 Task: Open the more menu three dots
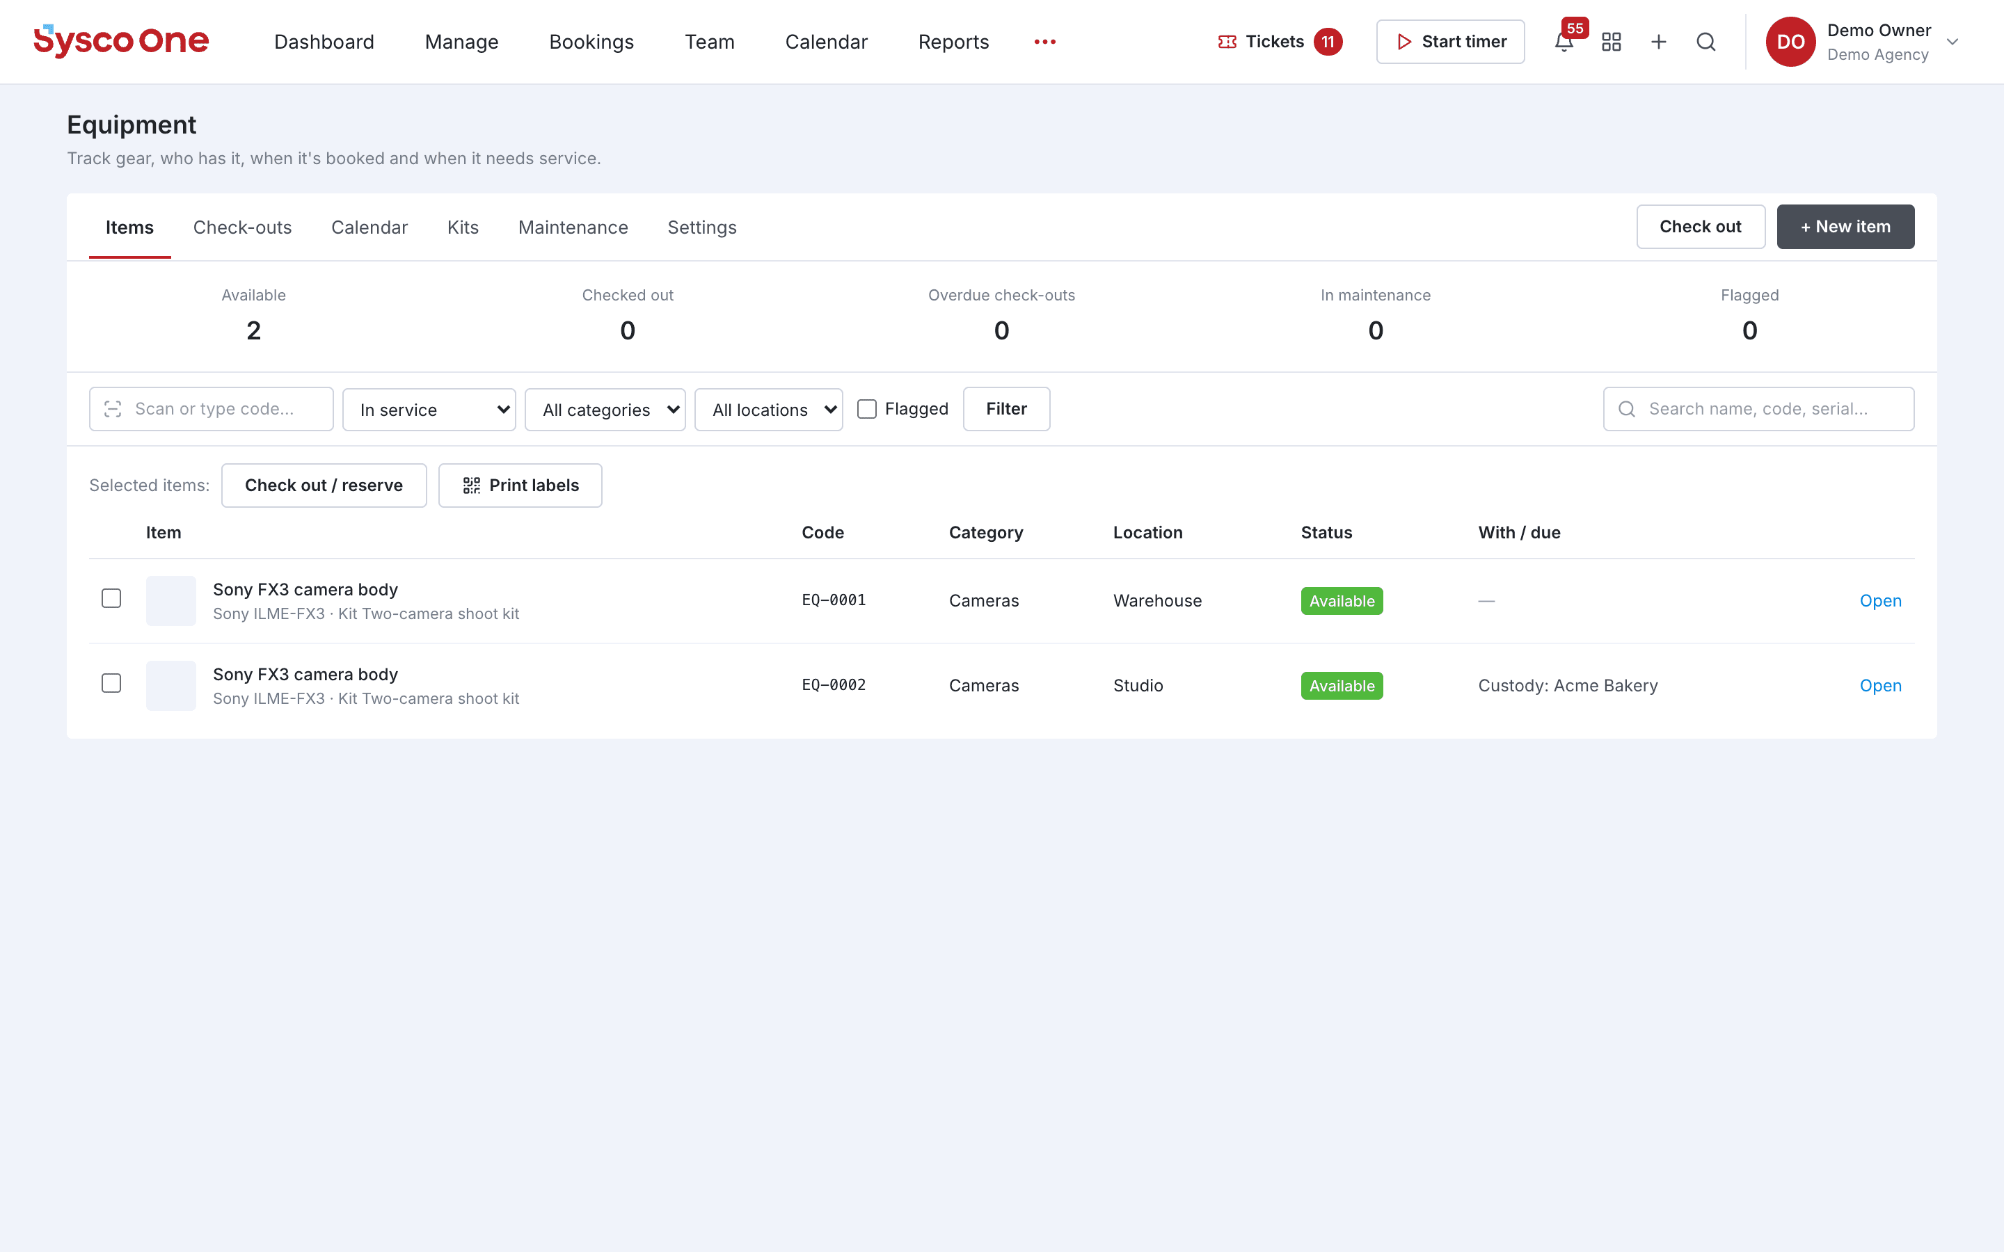click(x=1045, y=42)
